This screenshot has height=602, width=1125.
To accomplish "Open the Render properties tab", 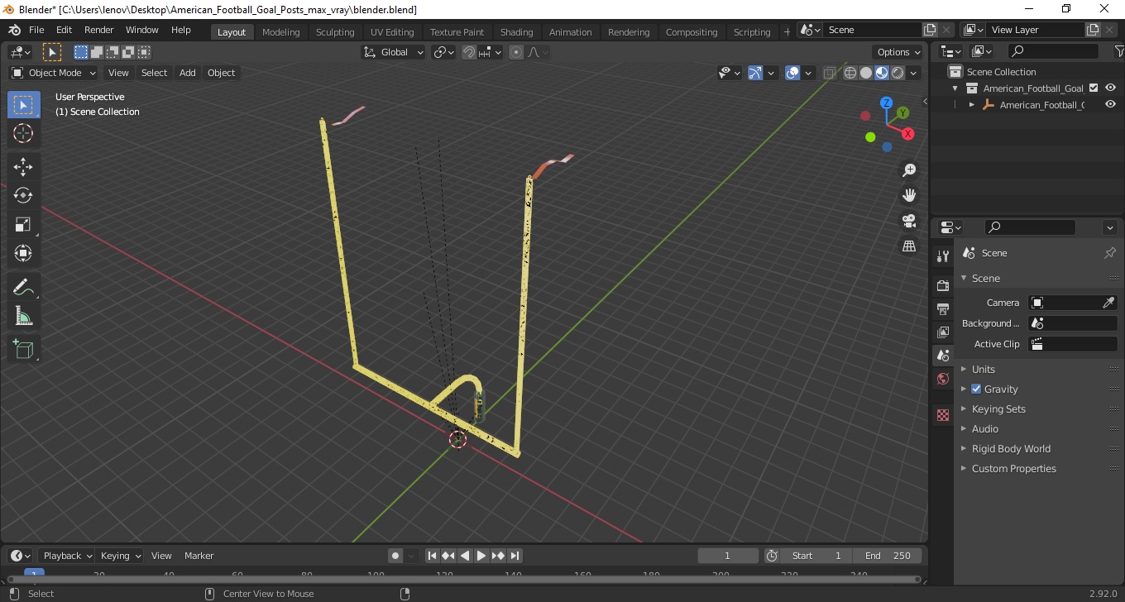I will pos(943,285).
